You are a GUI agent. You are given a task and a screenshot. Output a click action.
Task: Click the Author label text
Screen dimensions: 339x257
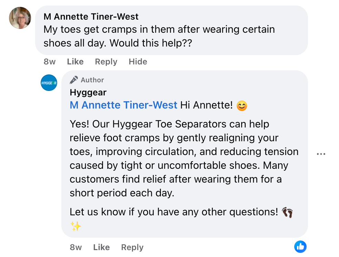point(92,80)
